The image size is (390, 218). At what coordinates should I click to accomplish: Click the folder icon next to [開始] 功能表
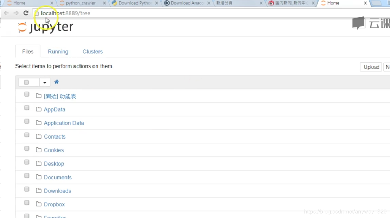click(x=39, y=96)
